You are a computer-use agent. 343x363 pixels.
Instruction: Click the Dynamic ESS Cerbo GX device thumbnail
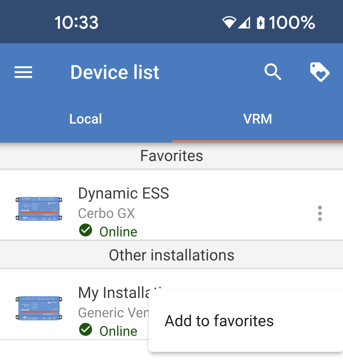(39, 209)
